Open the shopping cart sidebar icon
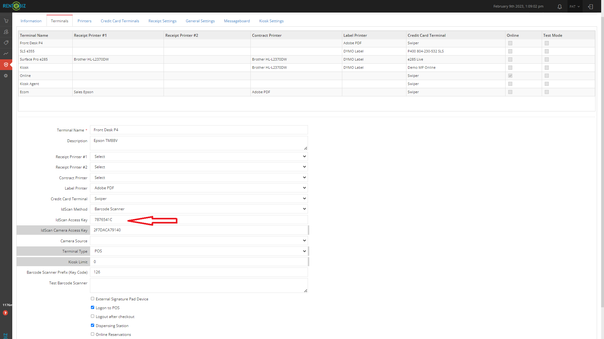The image size is (604, 339). point(6,21)
